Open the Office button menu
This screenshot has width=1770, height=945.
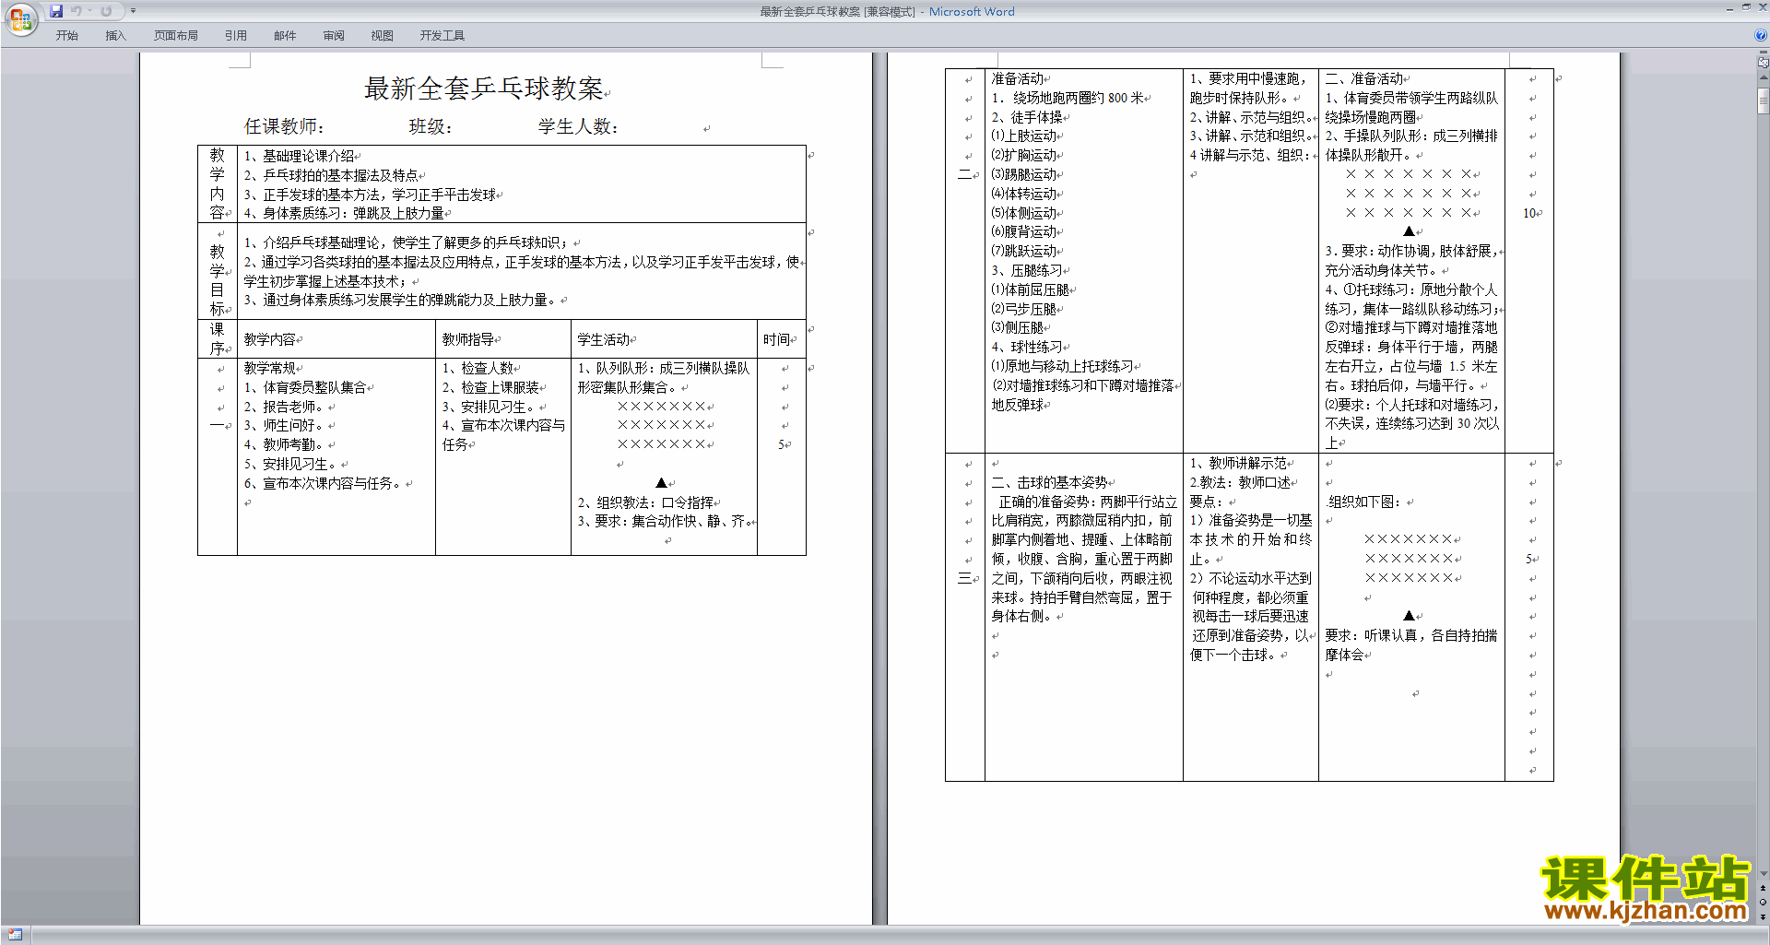pos(20,18)
